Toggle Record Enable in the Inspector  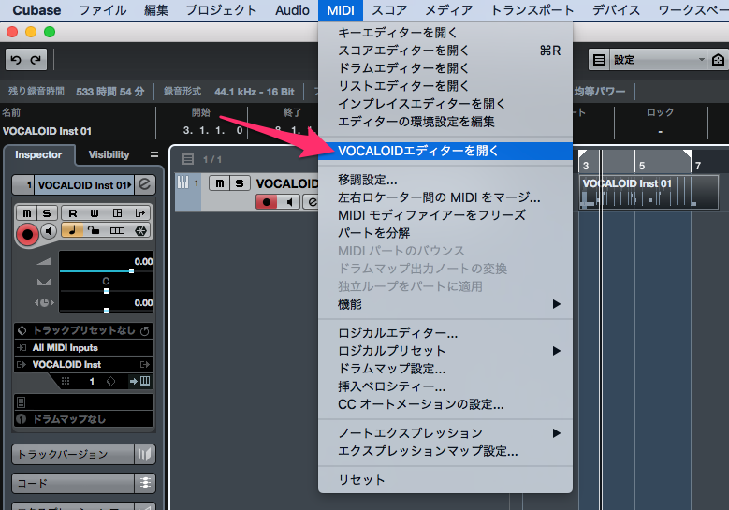[x=27, y=234]
